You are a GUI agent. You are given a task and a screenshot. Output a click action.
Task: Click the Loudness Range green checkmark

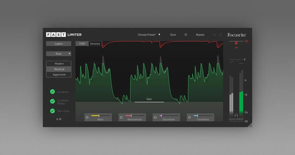click(52, 101)
